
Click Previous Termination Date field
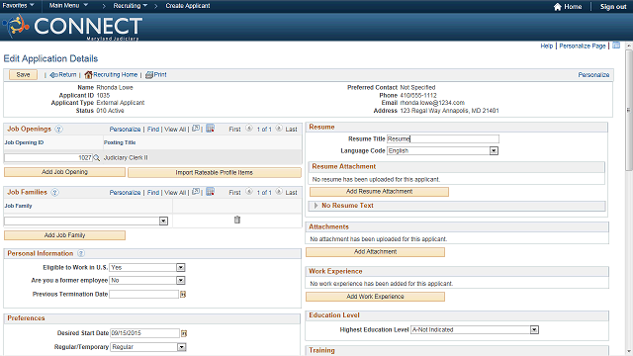click(143, 295)
